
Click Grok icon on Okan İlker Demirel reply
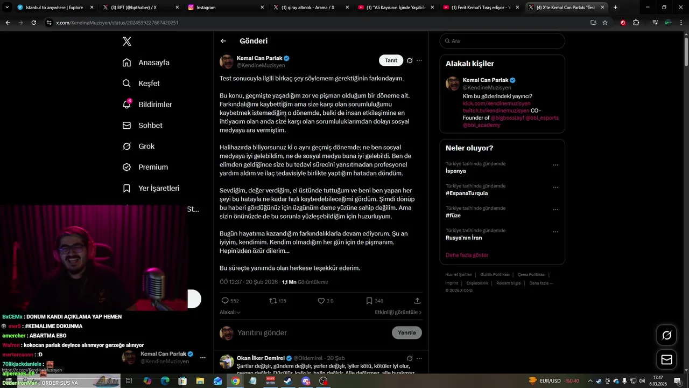tap(410, 358)
